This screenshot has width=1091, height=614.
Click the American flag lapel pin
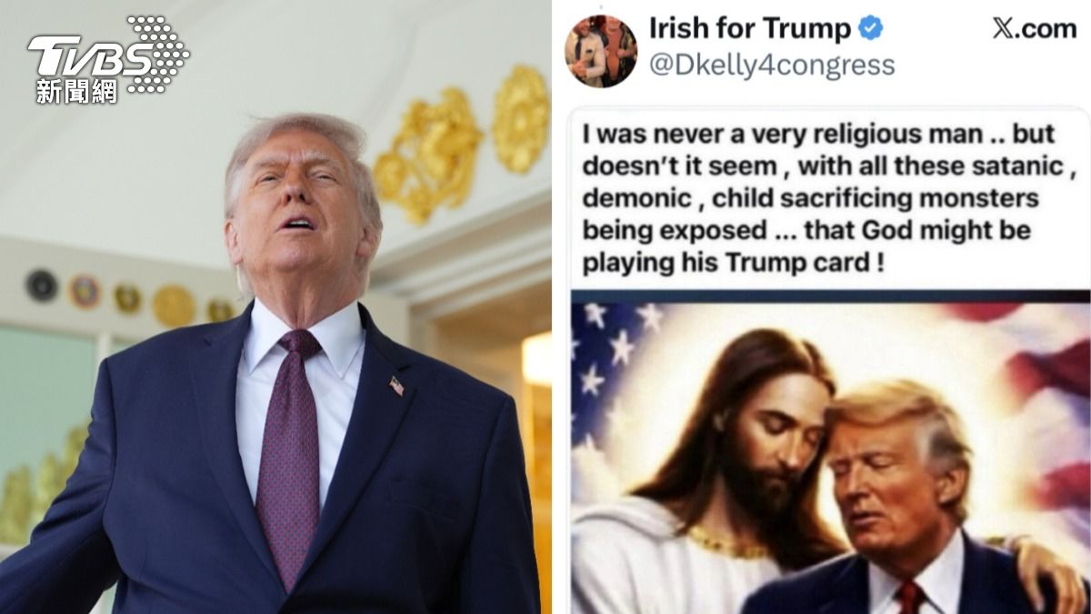396,386
